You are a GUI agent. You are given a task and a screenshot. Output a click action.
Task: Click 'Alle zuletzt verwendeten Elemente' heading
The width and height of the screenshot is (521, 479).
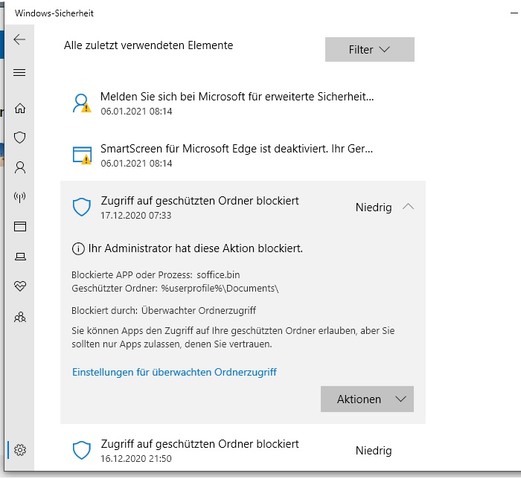[x=149, y=45]
